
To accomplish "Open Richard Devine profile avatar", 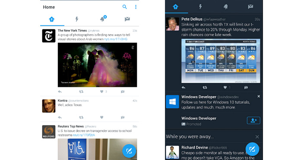I will [x=172, y=152].
